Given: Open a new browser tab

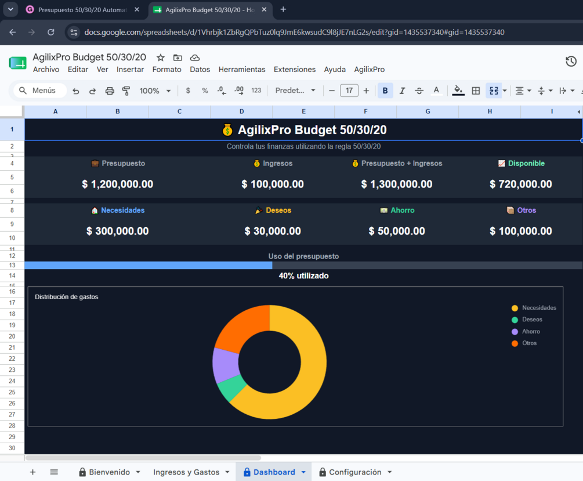Looking at the screenshot, I should click(283, 9).
